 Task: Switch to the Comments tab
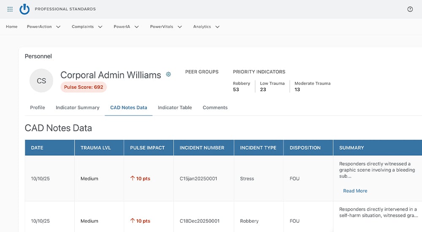click(x=215, y=108)
